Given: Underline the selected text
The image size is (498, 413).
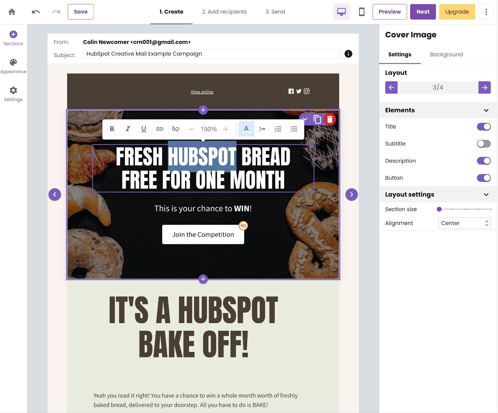Looking at the screenshot, I should [143, 129].
